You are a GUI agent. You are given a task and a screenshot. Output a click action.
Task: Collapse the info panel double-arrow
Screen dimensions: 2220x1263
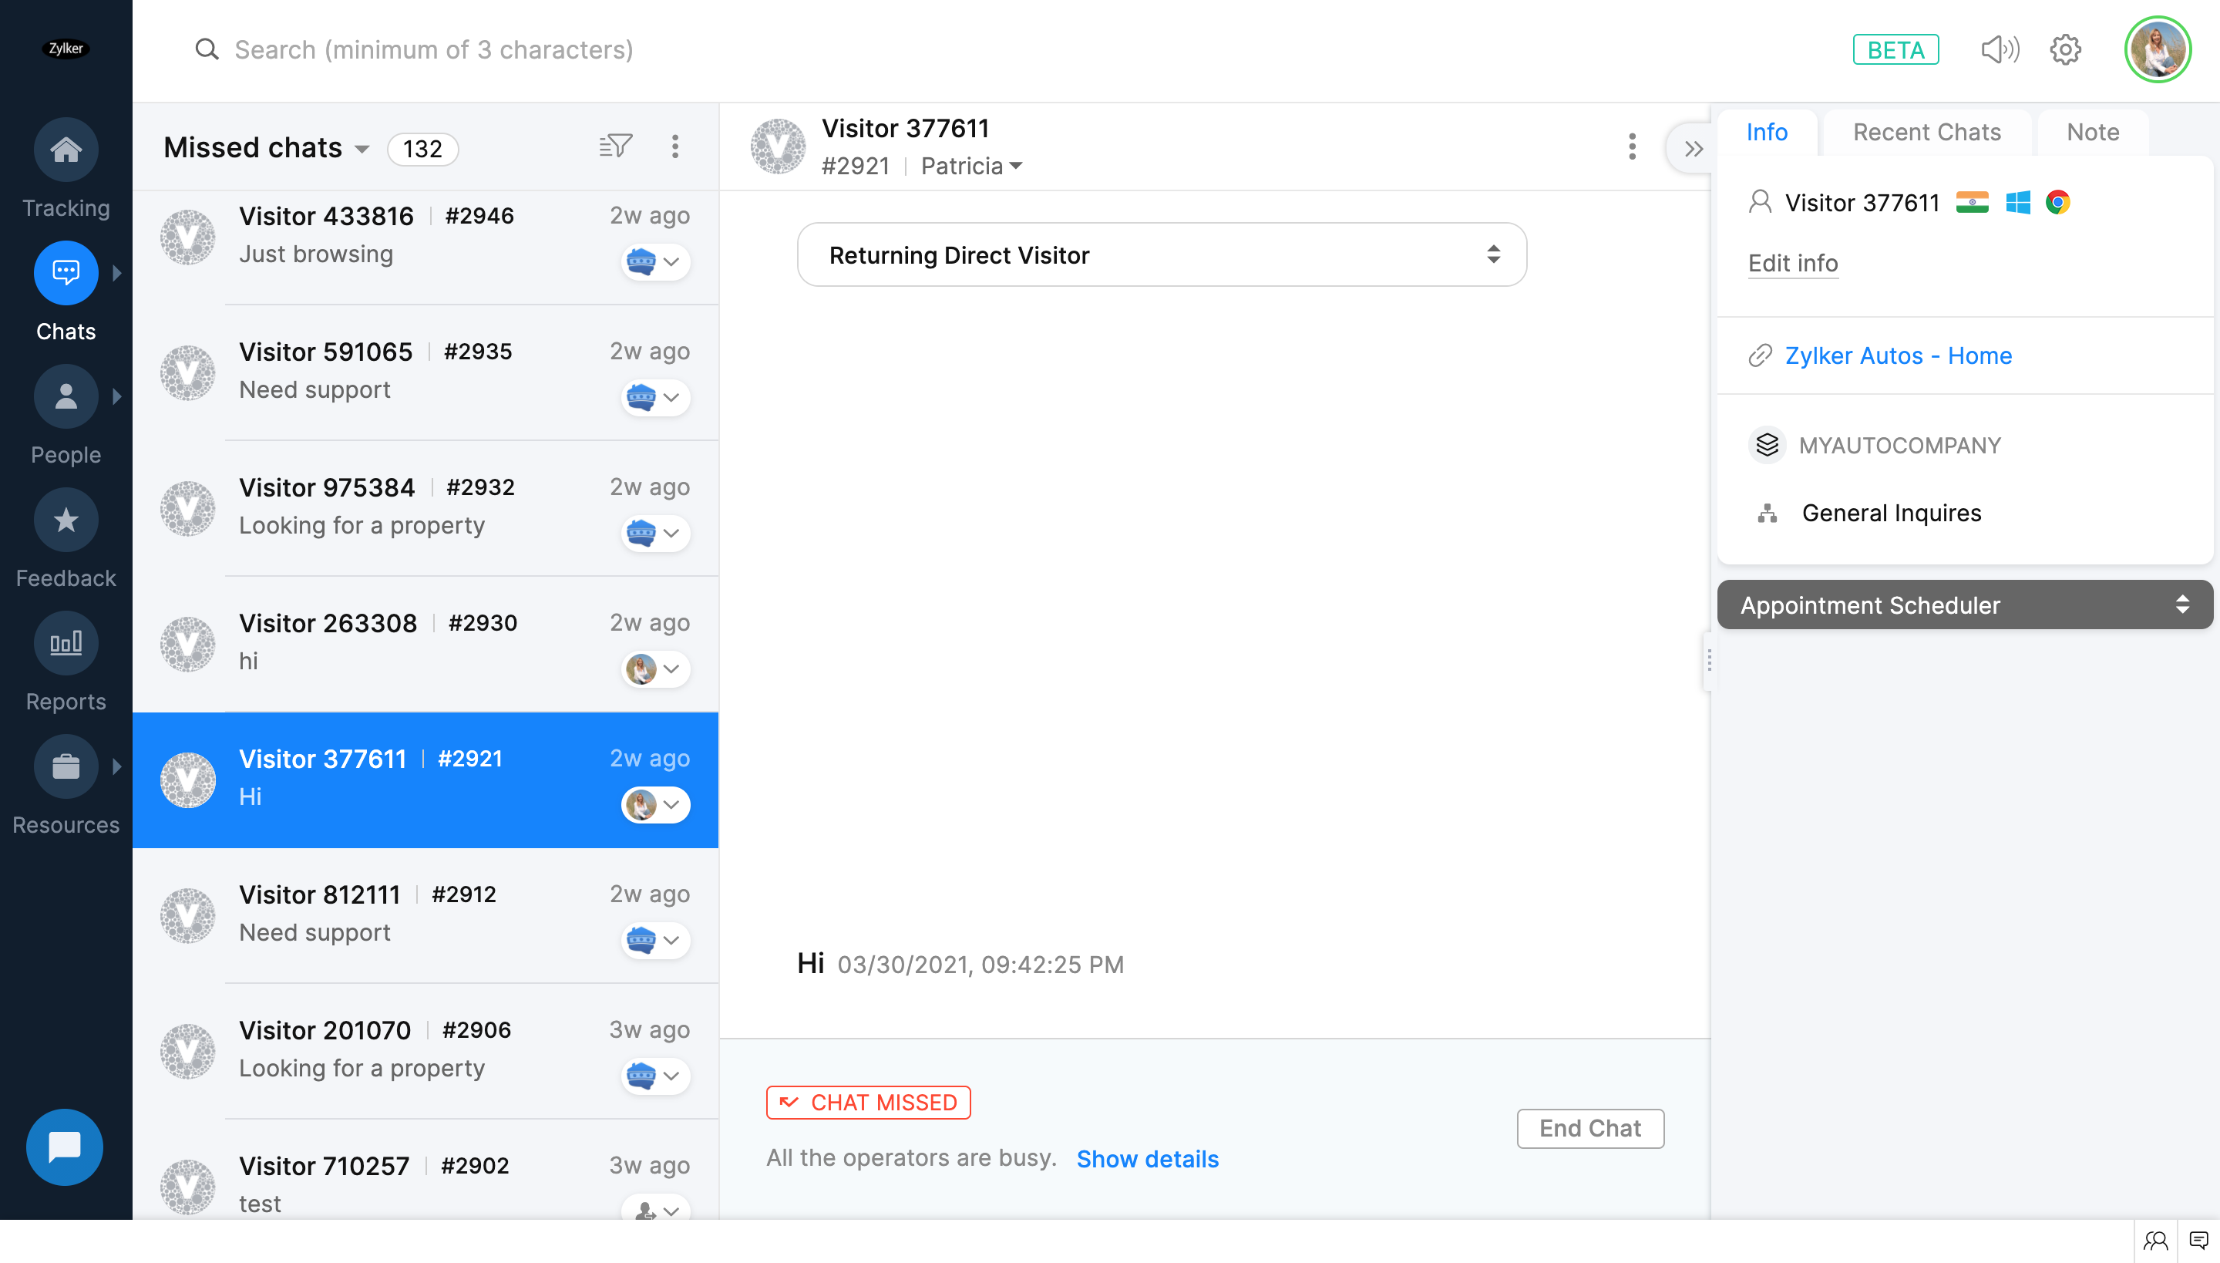pos(1693,148)
